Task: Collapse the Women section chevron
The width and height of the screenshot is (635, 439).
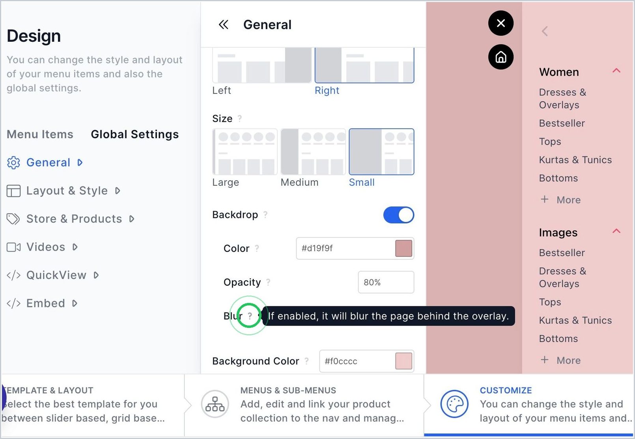Action: [616, 71]
